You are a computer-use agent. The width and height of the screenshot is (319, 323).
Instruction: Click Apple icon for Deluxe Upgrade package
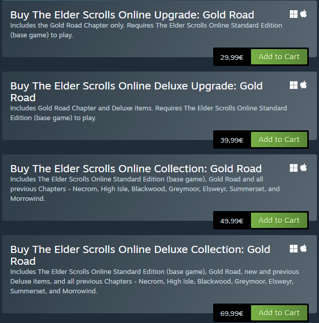coord(304,85)
